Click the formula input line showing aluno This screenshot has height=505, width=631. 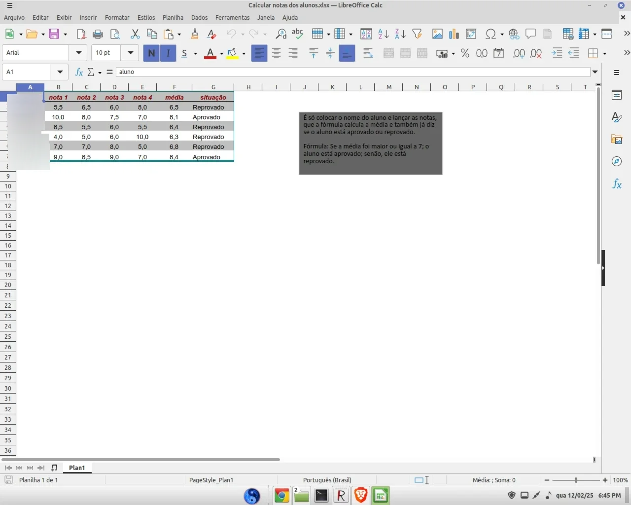(x=353, y=72)
